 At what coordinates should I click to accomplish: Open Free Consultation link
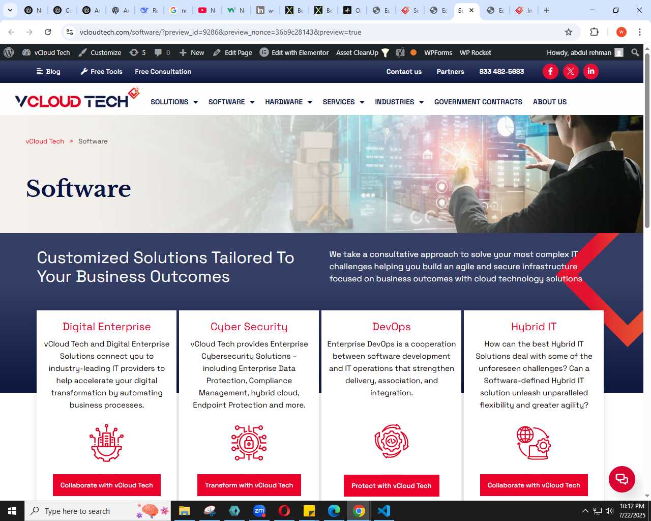click(163, 72)
